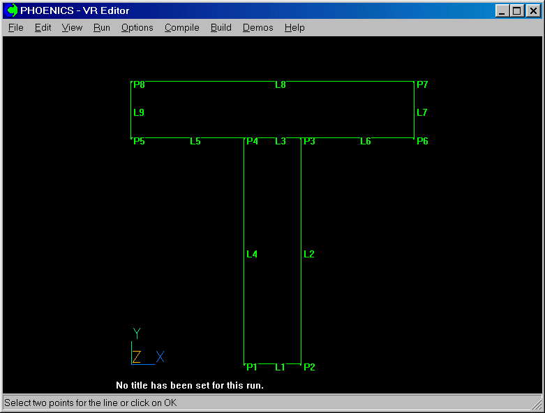Open the Run menu
The height and width of the screenshot is (413, 545).
click(101, 28)
